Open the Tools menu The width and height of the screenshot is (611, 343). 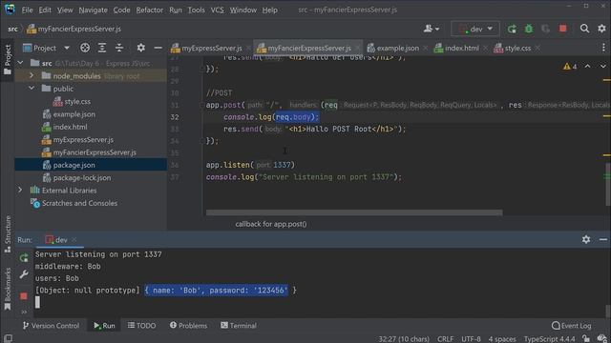196,10
